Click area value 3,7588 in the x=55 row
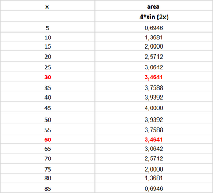 pos(154,129)
